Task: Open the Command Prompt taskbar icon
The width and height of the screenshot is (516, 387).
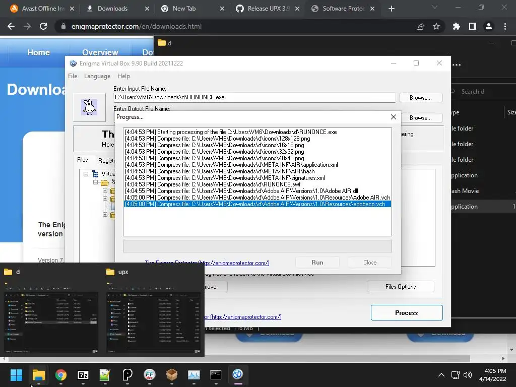Action: coord(216,374)
